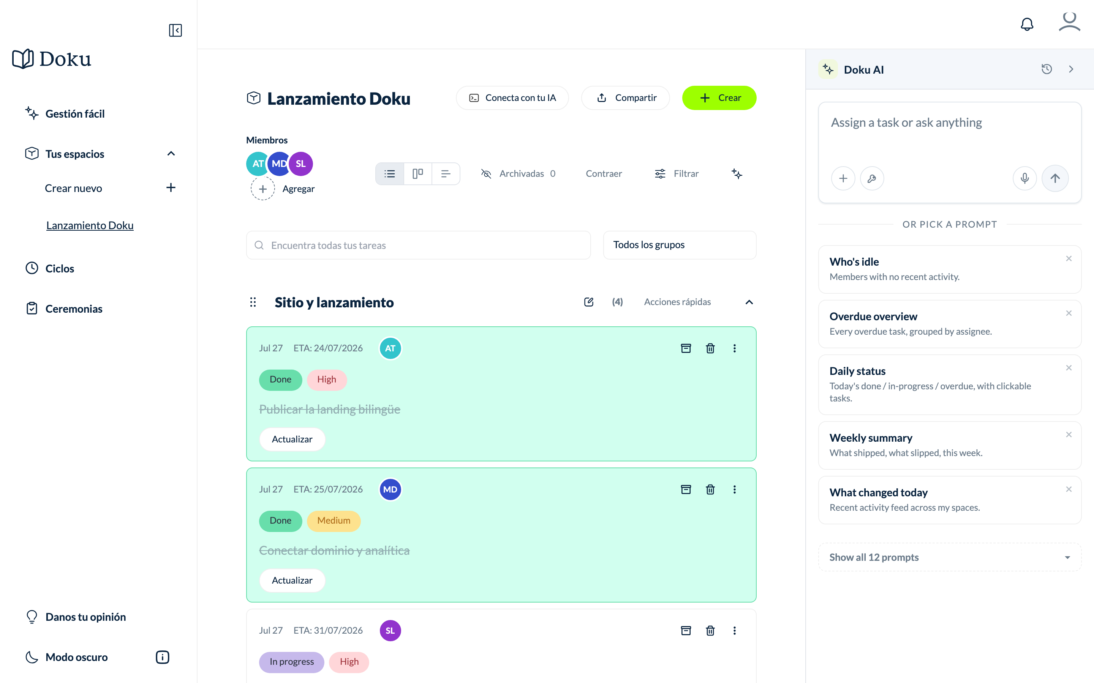Collapse the sidebar panel icon
This screenshot has width=1094, height=683.
175,30
